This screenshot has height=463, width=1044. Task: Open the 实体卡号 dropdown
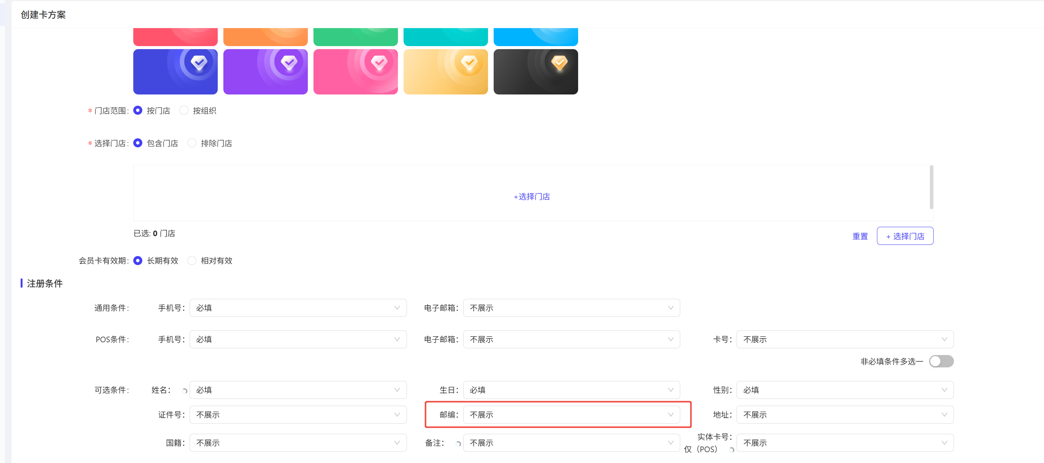tap(845, 443)
